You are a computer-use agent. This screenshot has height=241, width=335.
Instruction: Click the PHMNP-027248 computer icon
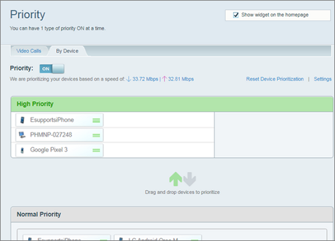tap(22, 135)
